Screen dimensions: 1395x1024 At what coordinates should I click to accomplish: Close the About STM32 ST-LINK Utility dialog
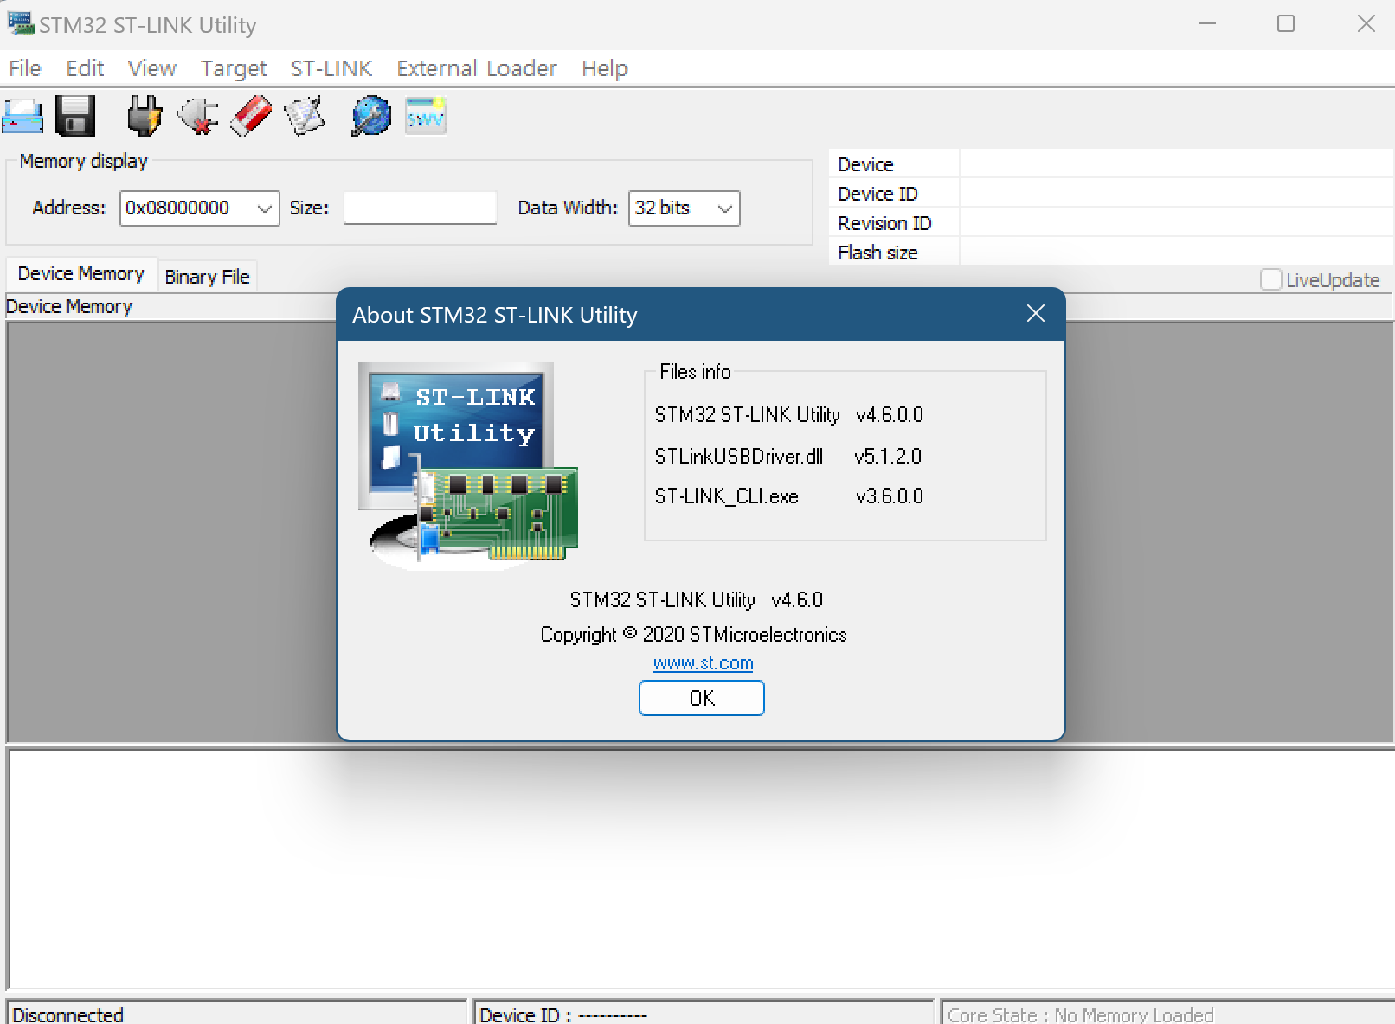pos(1036,314)
